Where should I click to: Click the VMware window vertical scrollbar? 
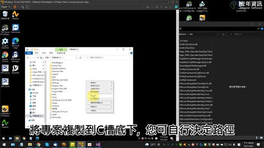tap(177, 75)
